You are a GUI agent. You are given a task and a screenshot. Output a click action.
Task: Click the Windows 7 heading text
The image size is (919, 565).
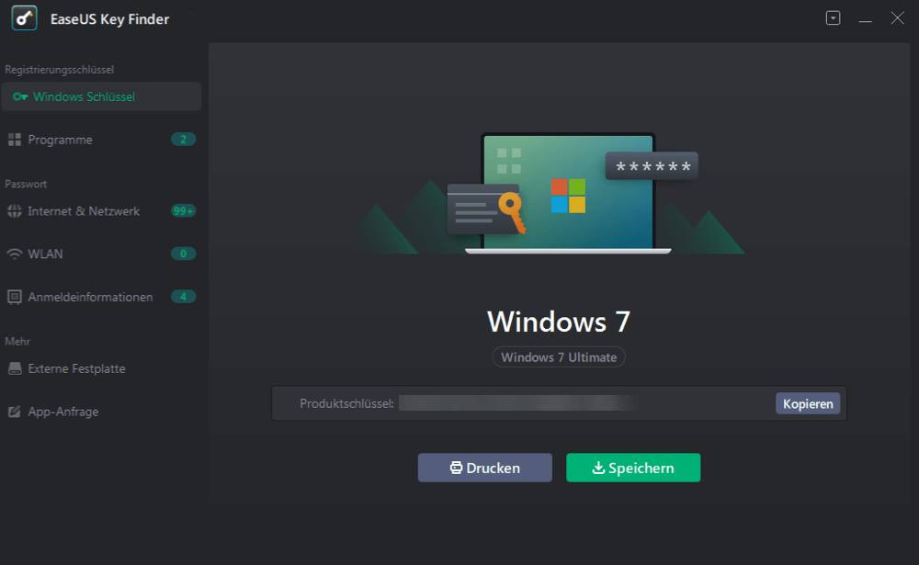pyautogui.click(x=559, y=322)
